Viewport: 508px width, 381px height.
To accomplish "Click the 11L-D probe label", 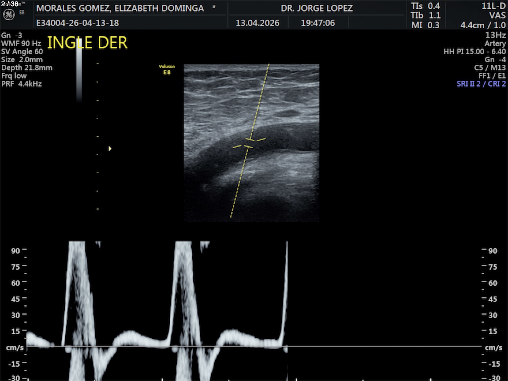I will pyautogui.click(x=493, y=6).
